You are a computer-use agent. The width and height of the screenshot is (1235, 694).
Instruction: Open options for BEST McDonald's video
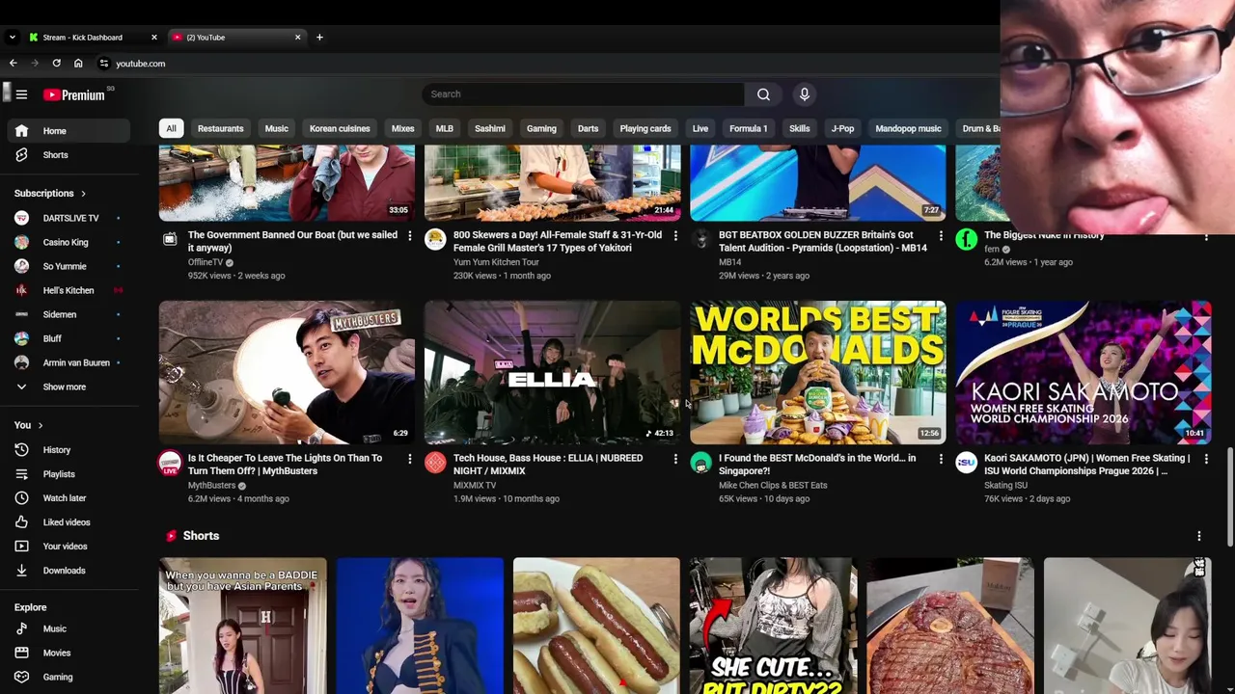[941, 459]
